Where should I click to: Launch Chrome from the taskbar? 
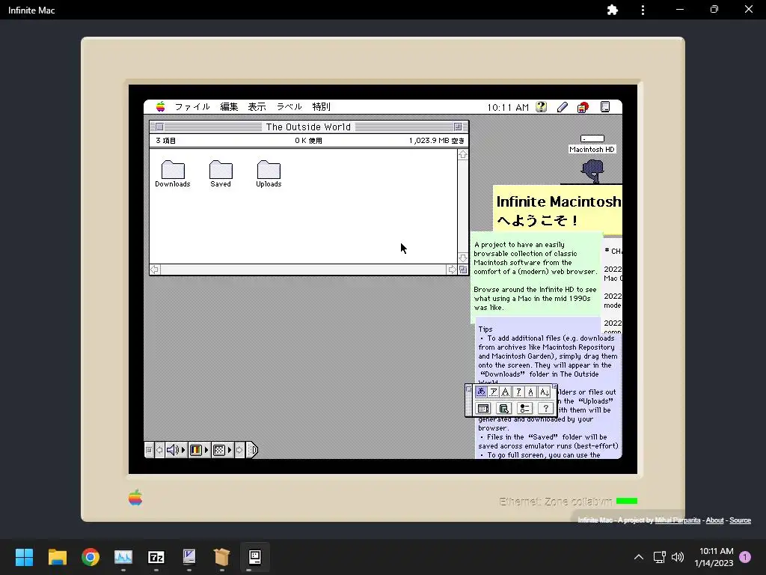click(91, 557)
